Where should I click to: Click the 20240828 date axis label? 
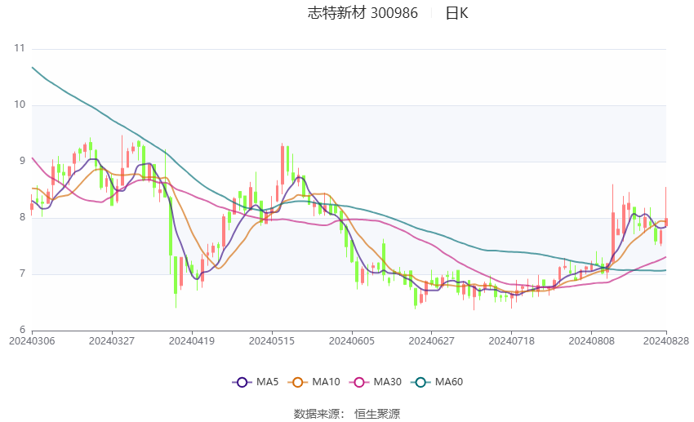(x=665, y=341)
